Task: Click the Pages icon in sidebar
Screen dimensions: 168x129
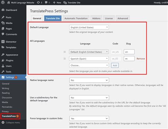Action: (x=3, y=28)
